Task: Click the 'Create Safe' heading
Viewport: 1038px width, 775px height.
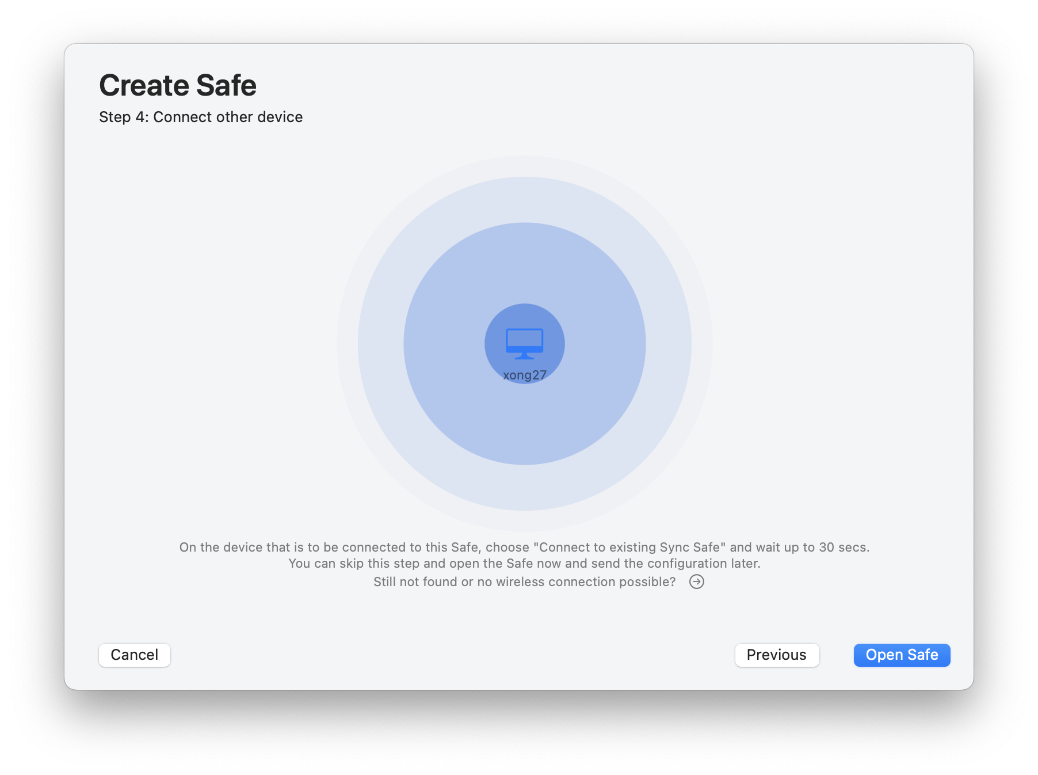Action: 178,85
